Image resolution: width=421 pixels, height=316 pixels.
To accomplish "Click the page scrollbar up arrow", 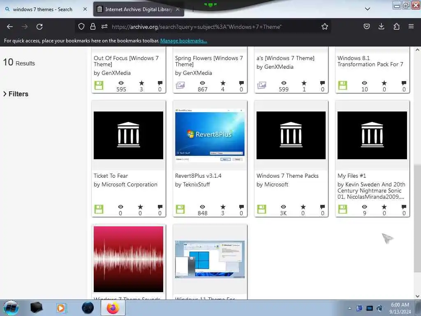I will pos(417,50).
